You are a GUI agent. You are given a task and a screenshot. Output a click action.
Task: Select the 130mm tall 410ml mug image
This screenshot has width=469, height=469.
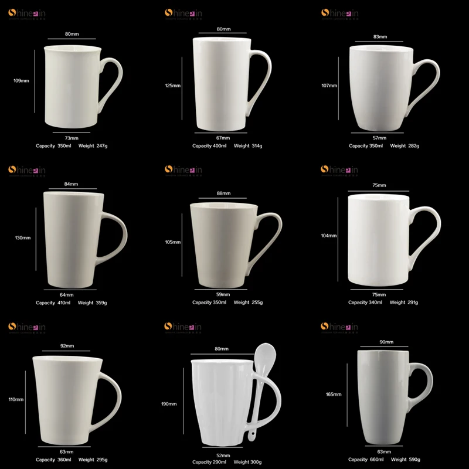coord(85,240)
